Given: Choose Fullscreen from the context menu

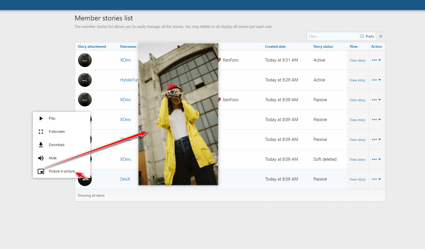Looking at the screenshot, I should (57, 132).
